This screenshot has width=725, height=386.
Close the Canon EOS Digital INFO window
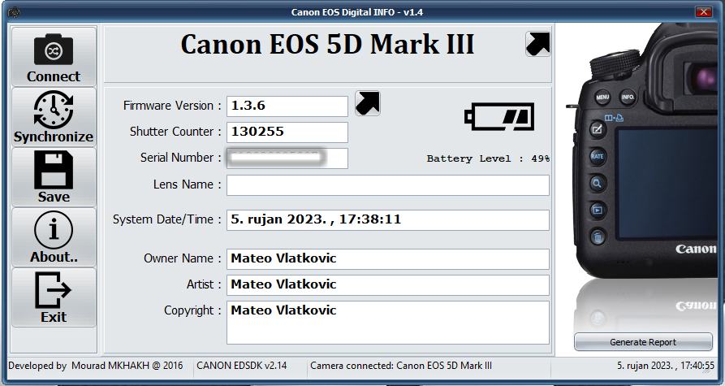pyautogui.click(x=704, y=12)
